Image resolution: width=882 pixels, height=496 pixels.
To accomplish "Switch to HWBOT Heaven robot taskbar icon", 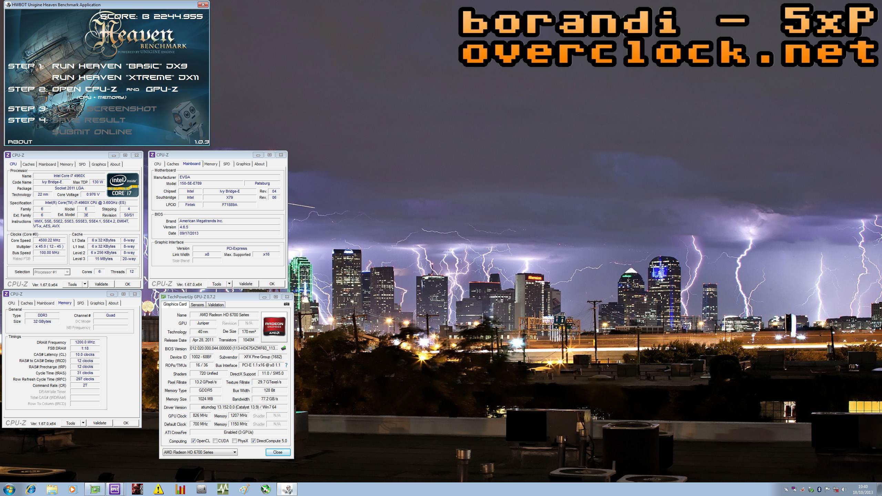I will click(x=287, y=489).
